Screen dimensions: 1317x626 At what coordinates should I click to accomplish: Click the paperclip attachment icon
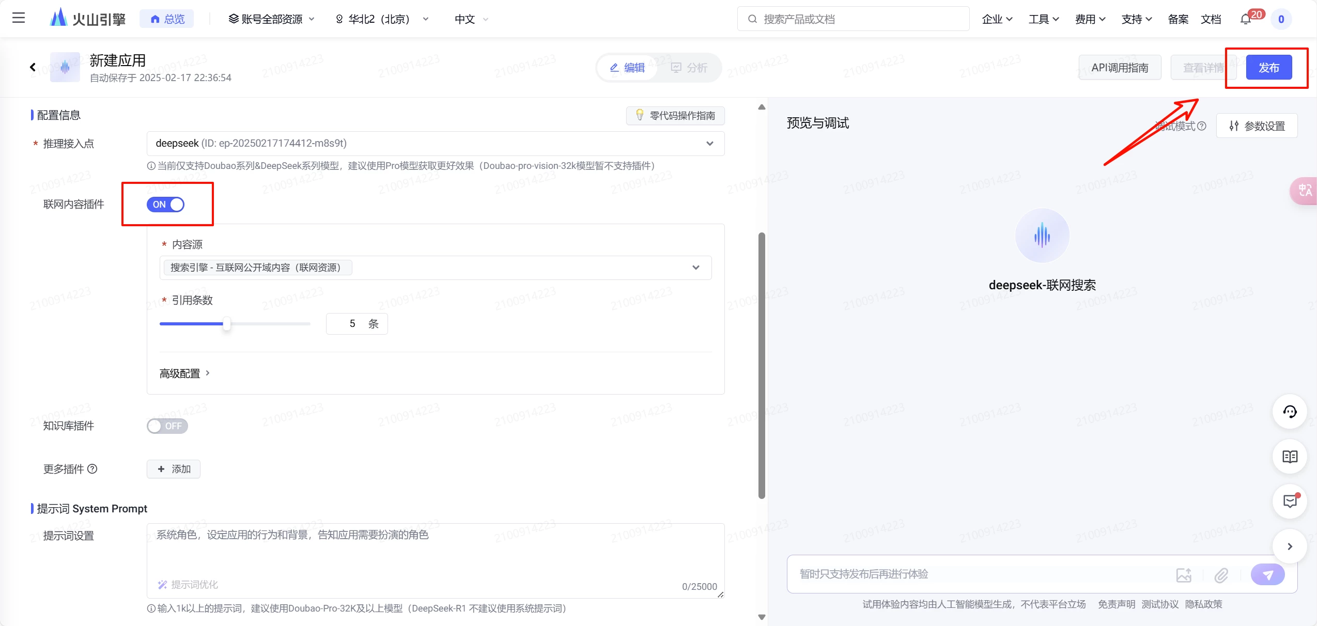tap(1221, 575)
